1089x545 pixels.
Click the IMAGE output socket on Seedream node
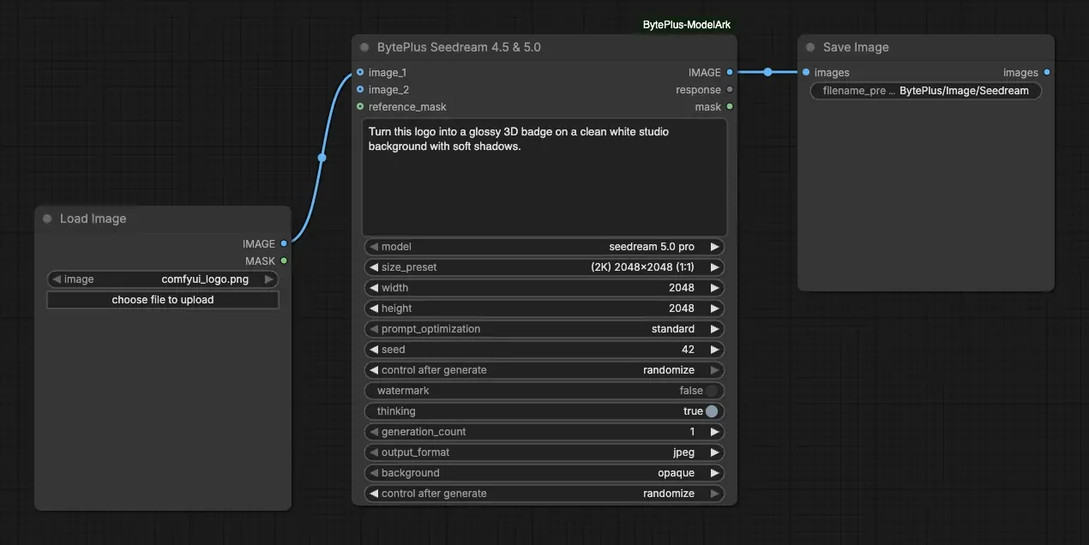[x=730, y=72]
